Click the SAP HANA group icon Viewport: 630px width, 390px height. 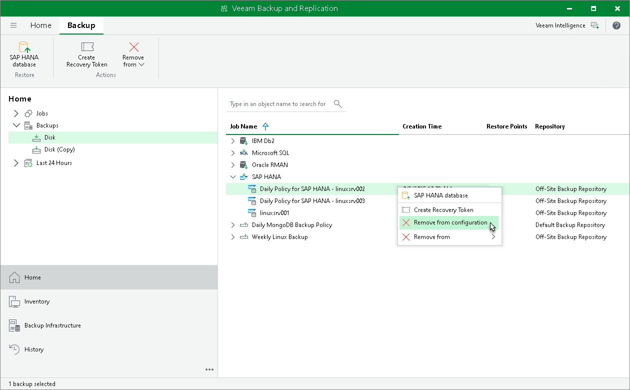[244, 177]
